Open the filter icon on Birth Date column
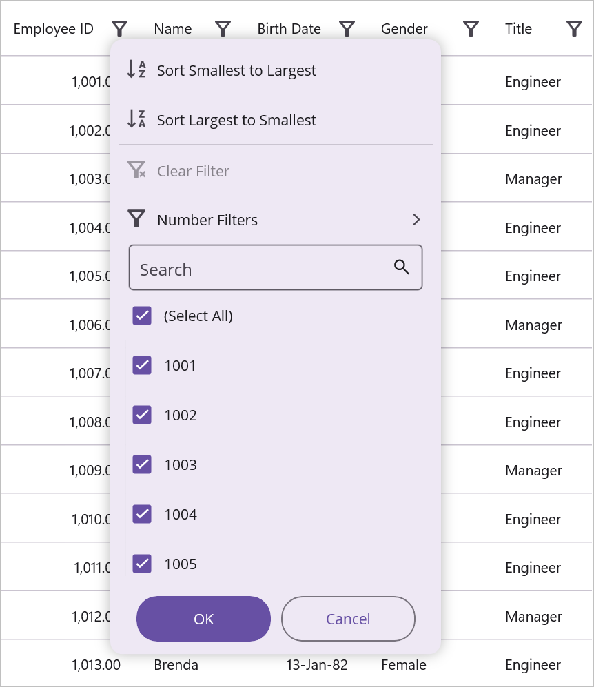The height and width of the screenshot is (687, 594). point(347,29)
